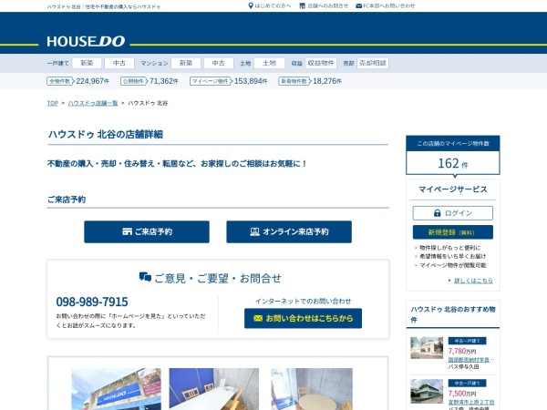
Task: Click the オンライン来店予約 button
Action: click(289, 231)
